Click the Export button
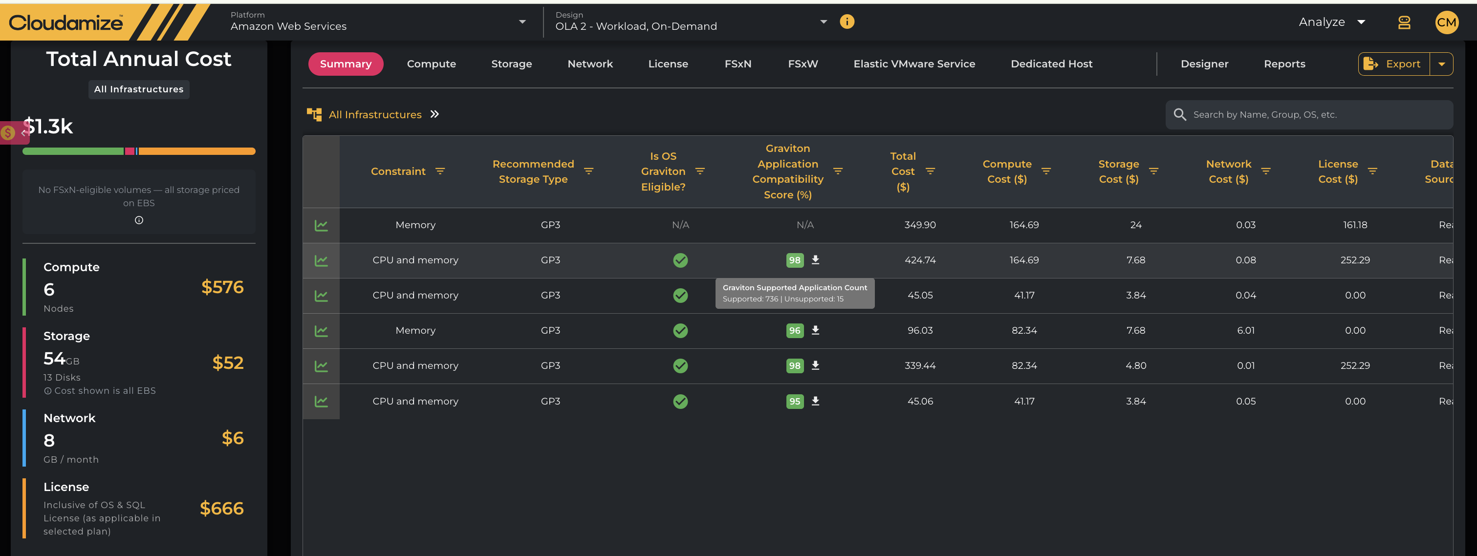This screenshot has height=556, width=1477. tap(1394, 64)
